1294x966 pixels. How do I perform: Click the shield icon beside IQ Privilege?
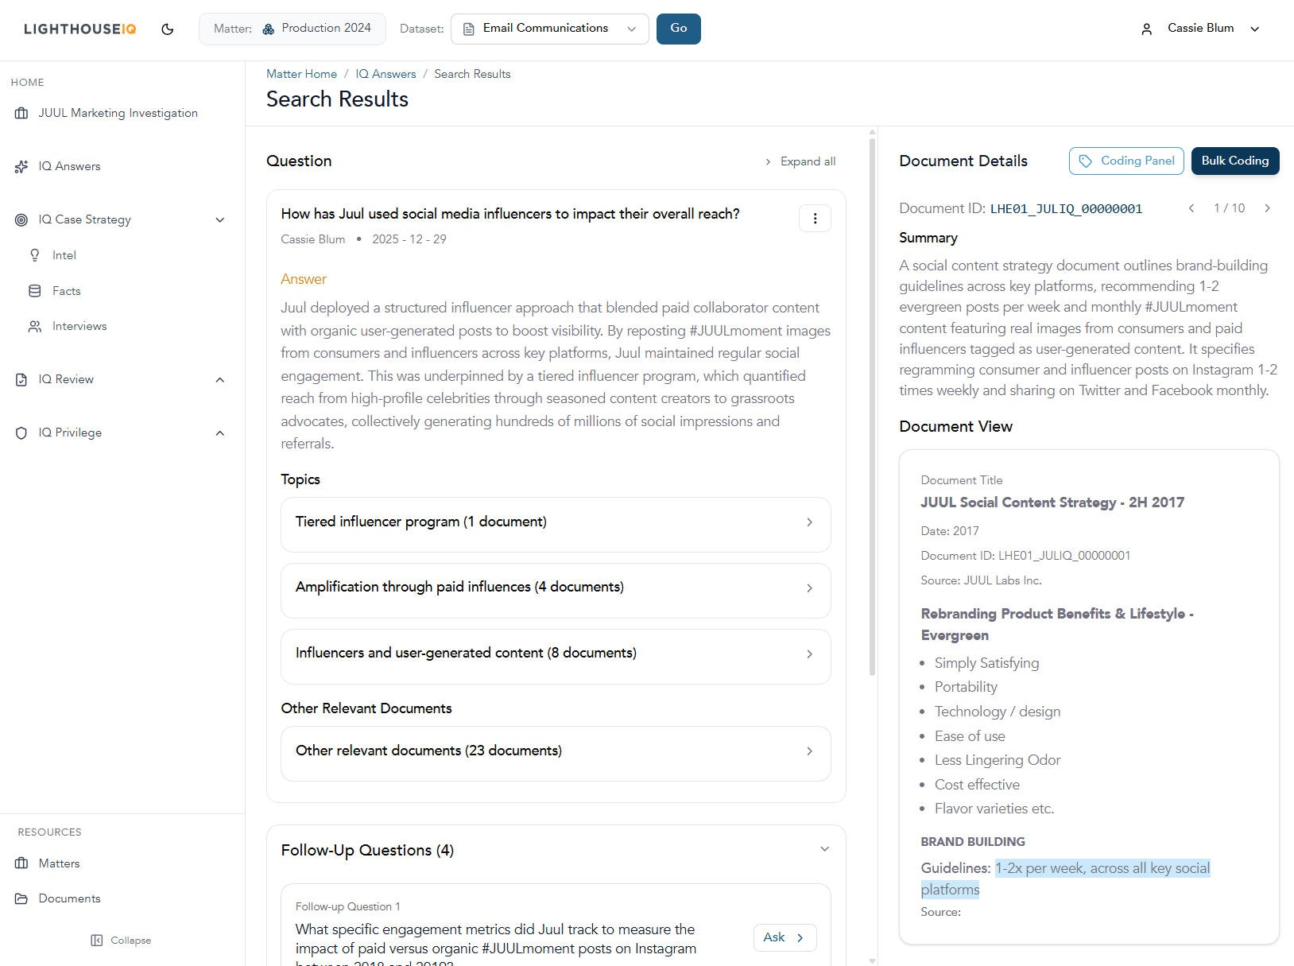pos(21,433)
